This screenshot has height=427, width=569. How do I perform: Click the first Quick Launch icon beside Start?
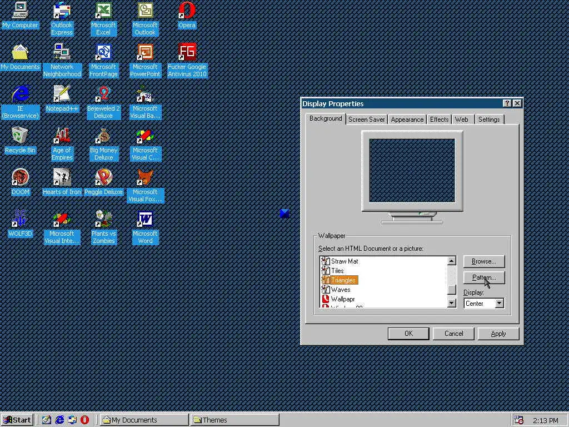click(x=47, y=420)
